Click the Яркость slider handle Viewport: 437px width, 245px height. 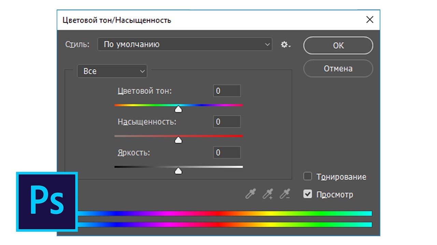click(x=178, y=171)
